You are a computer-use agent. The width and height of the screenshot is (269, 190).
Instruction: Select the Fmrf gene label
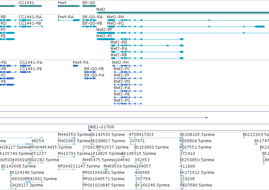62,3
